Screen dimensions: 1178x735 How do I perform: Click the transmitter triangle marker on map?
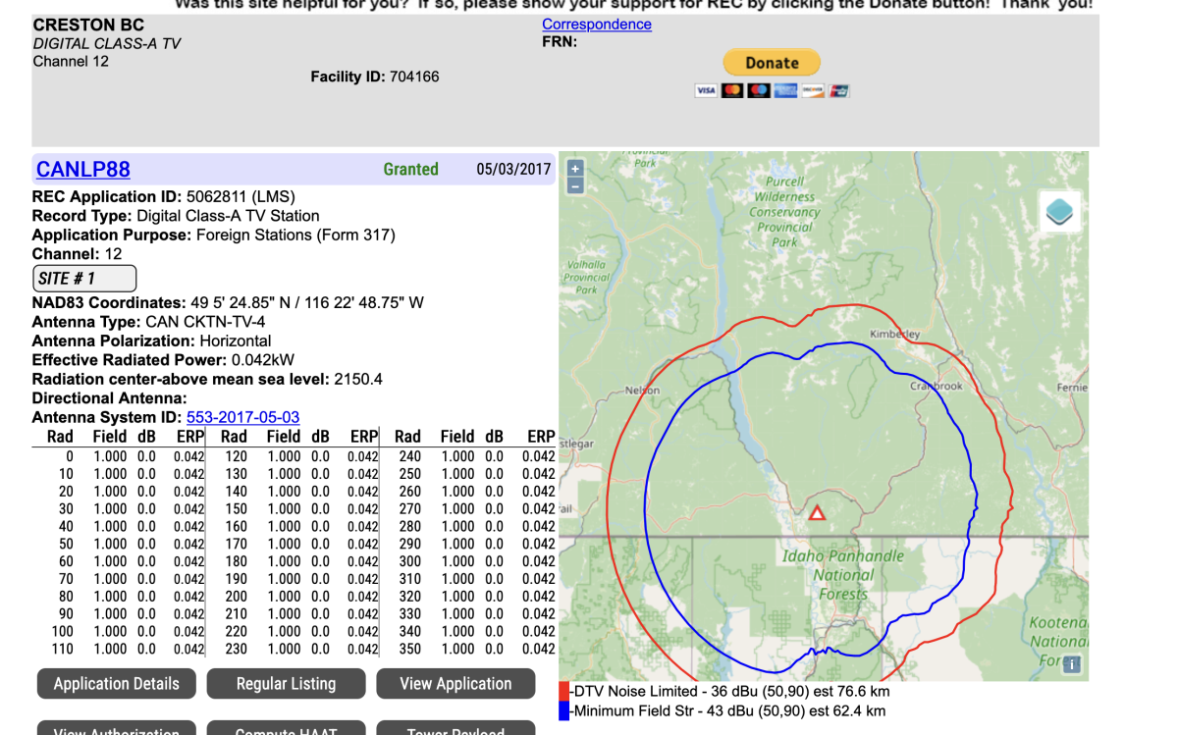pos(816,512)
